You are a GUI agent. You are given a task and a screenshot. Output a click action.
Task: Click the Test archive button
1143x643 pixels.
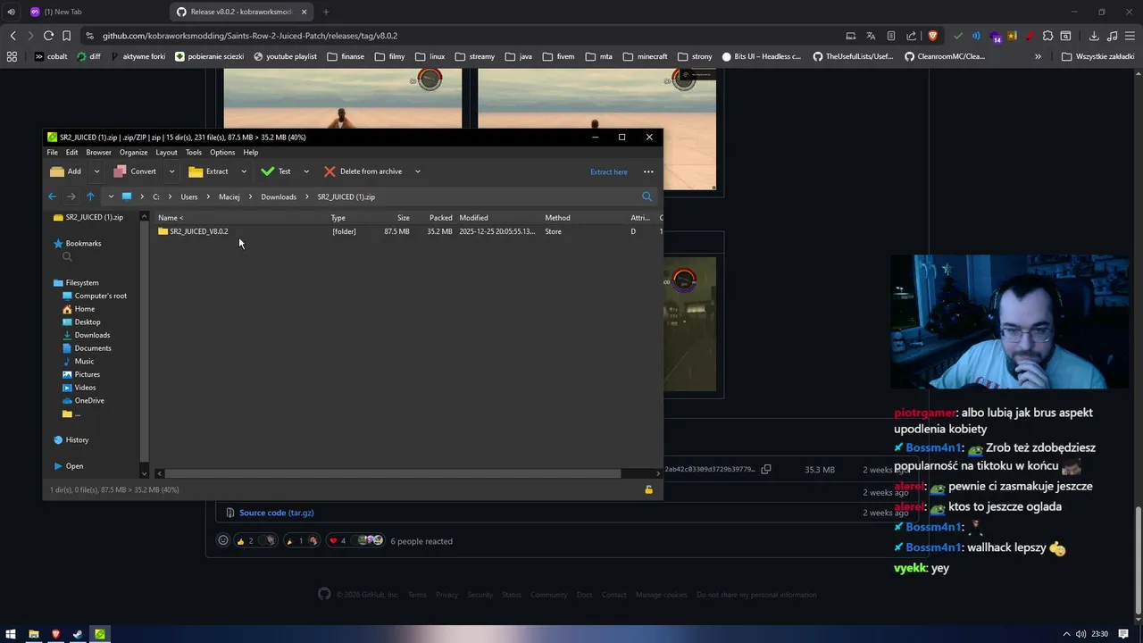click(276, 171)
